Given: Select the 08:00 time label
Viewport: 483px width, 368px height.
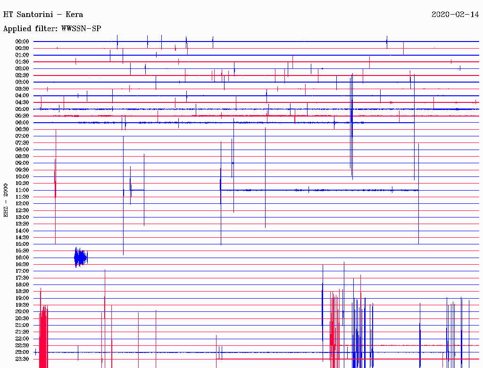Looking at the screenshot, I should tap(22, 150).
